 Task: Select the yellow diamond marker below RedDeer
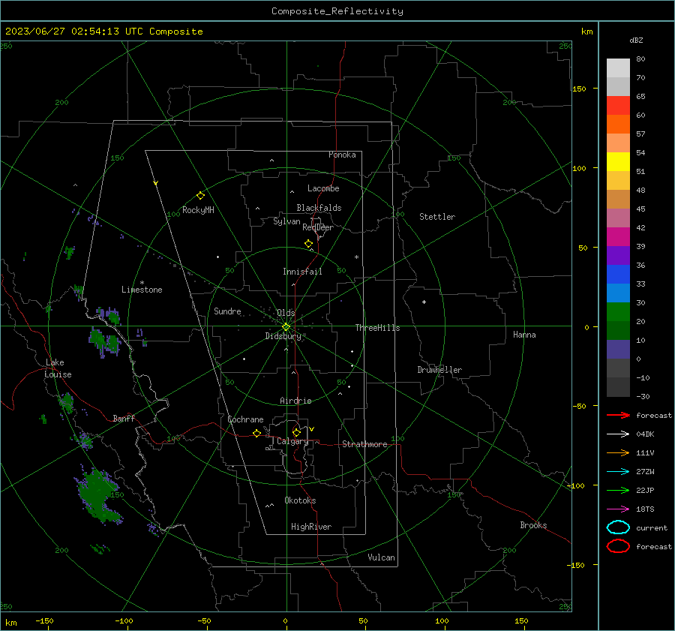308,244
